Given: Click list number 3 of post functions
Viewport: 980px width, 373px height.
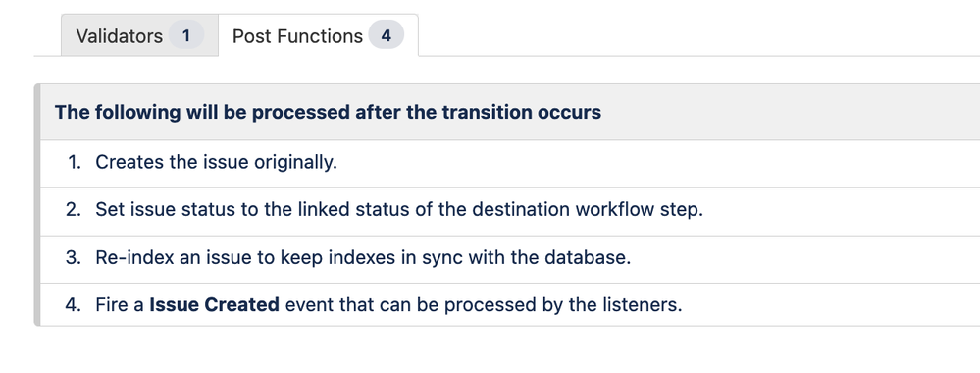Looking at the screenshot, I should [x=74, y=258].
